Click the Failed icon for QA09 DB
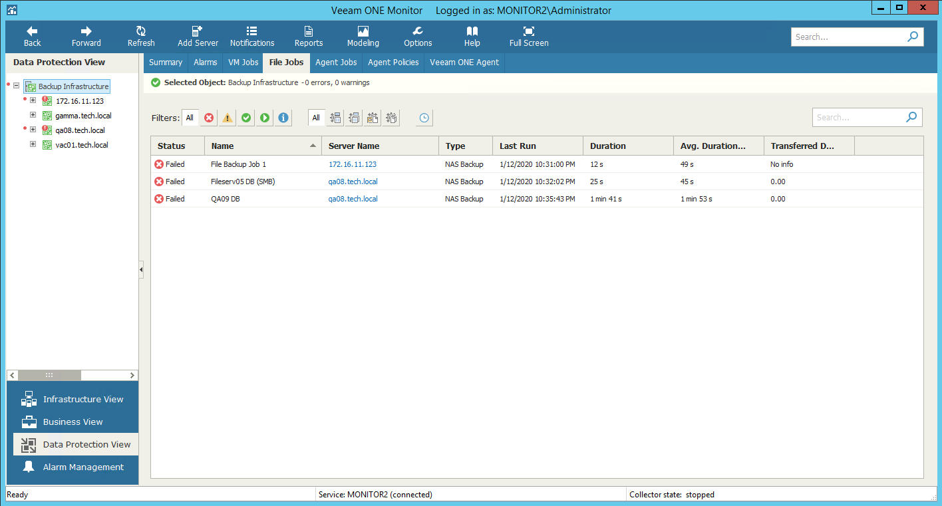This screenshot has height=506, width=942. click(159, 199)
